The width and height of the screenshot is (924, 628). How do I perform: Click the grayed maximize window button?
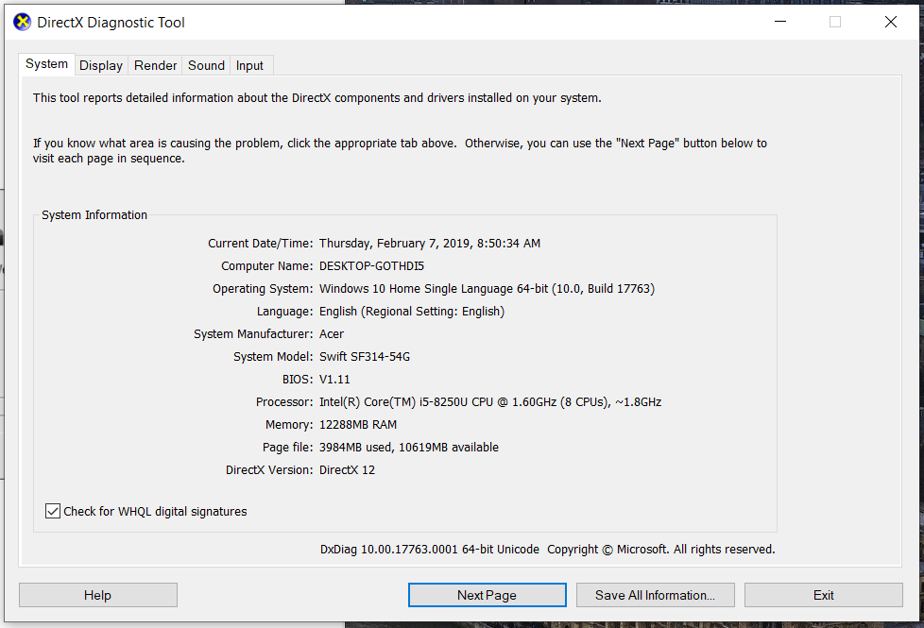[835, 22]
